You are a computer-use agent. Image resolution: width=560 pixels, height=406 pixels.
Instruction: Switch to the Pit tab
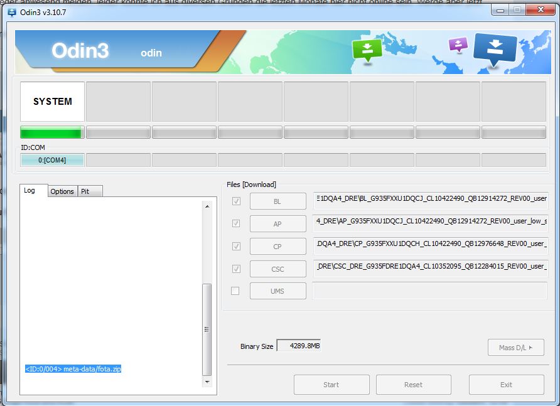(x=90, y=191)
